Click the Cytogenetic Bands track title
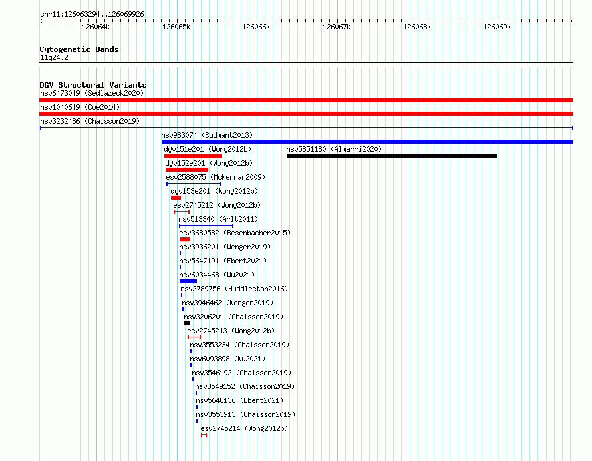 pos(79,49)
